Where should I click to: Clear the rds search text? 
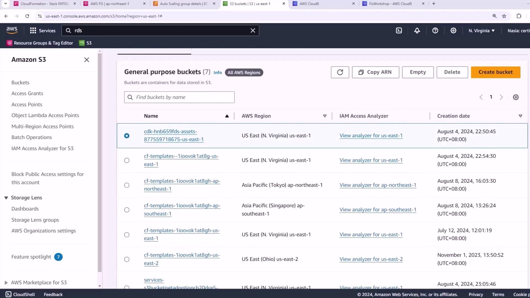coord(253,31)
